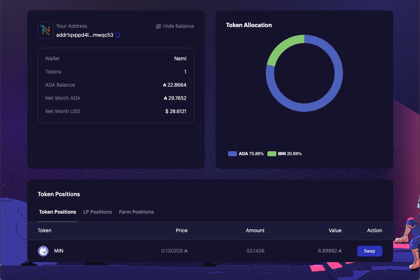
Task: Click the Tokens count value 1
Action: 185,72
